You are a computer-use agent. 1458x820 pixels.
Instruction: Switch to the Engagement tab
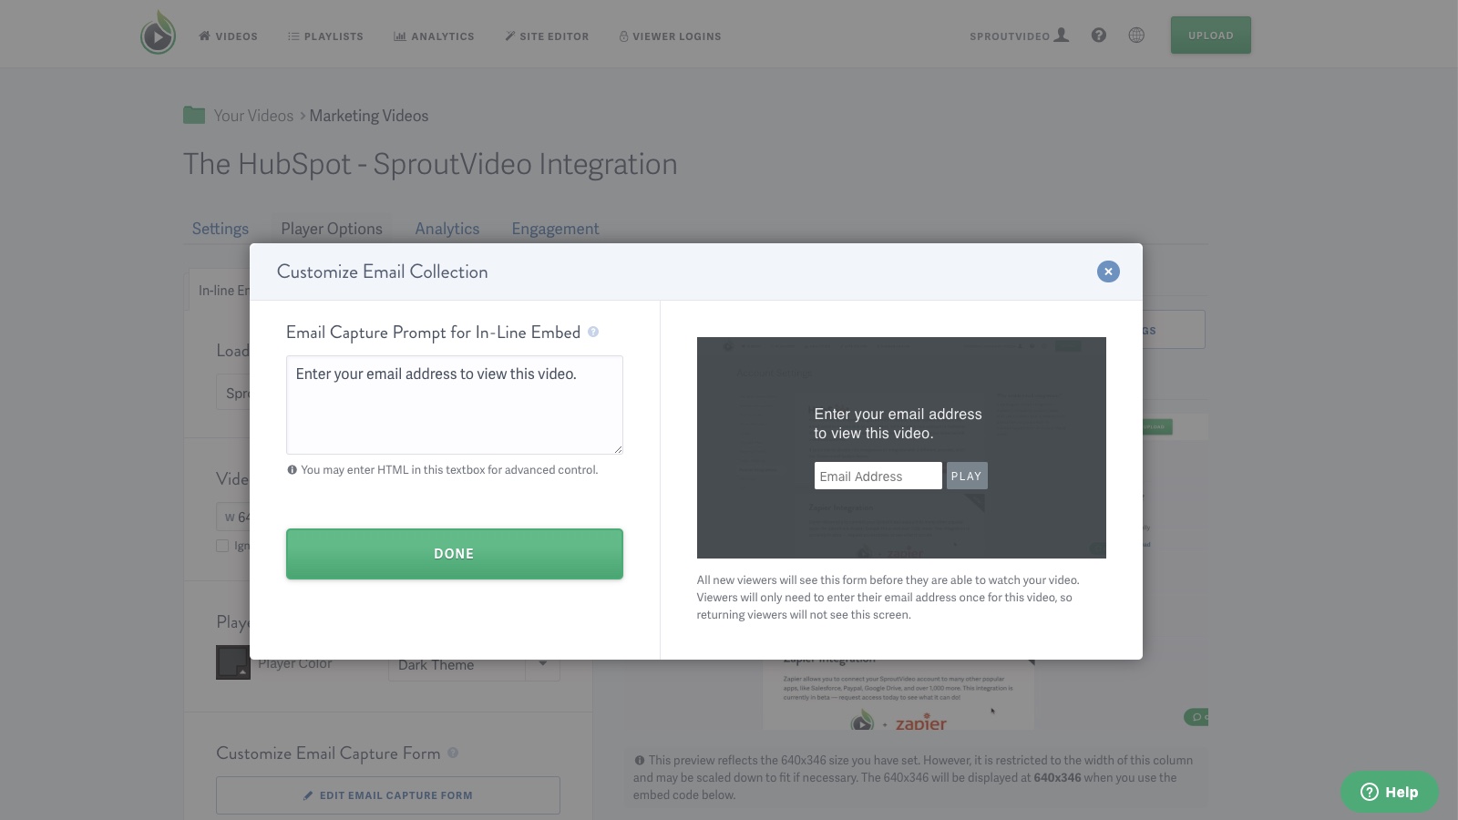coord(555,229)
